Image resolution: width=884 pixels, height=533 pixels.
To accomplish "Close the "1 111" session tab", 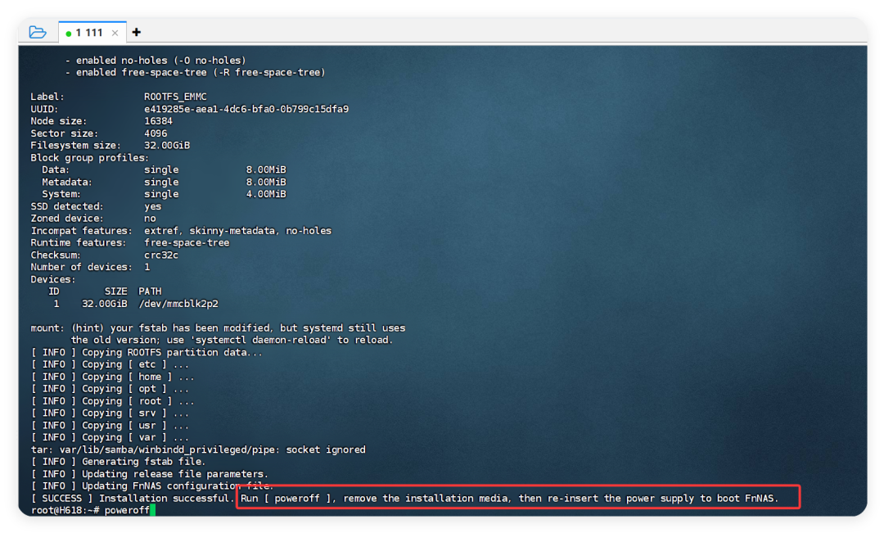I will pyautogui.click(x=115, y=33).
